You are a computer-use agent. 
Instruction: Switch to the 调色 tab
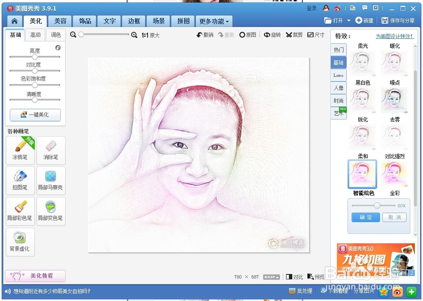pyautogui.click(x=55, y=35)
